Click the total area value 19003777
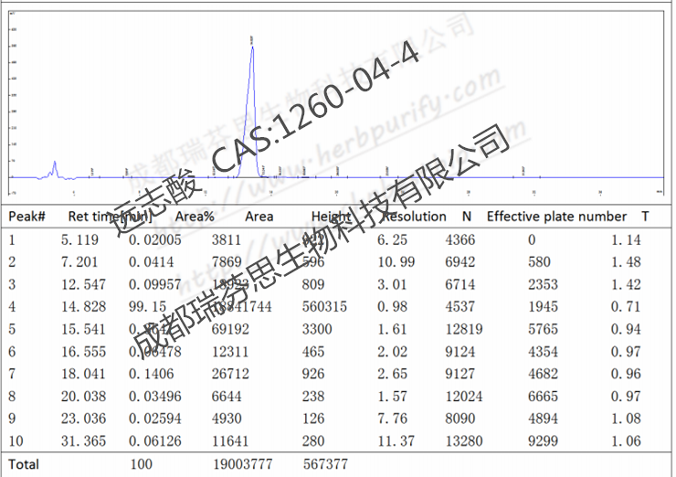The image size is (676, 477). pyautogui.click(x=242, y=464)
